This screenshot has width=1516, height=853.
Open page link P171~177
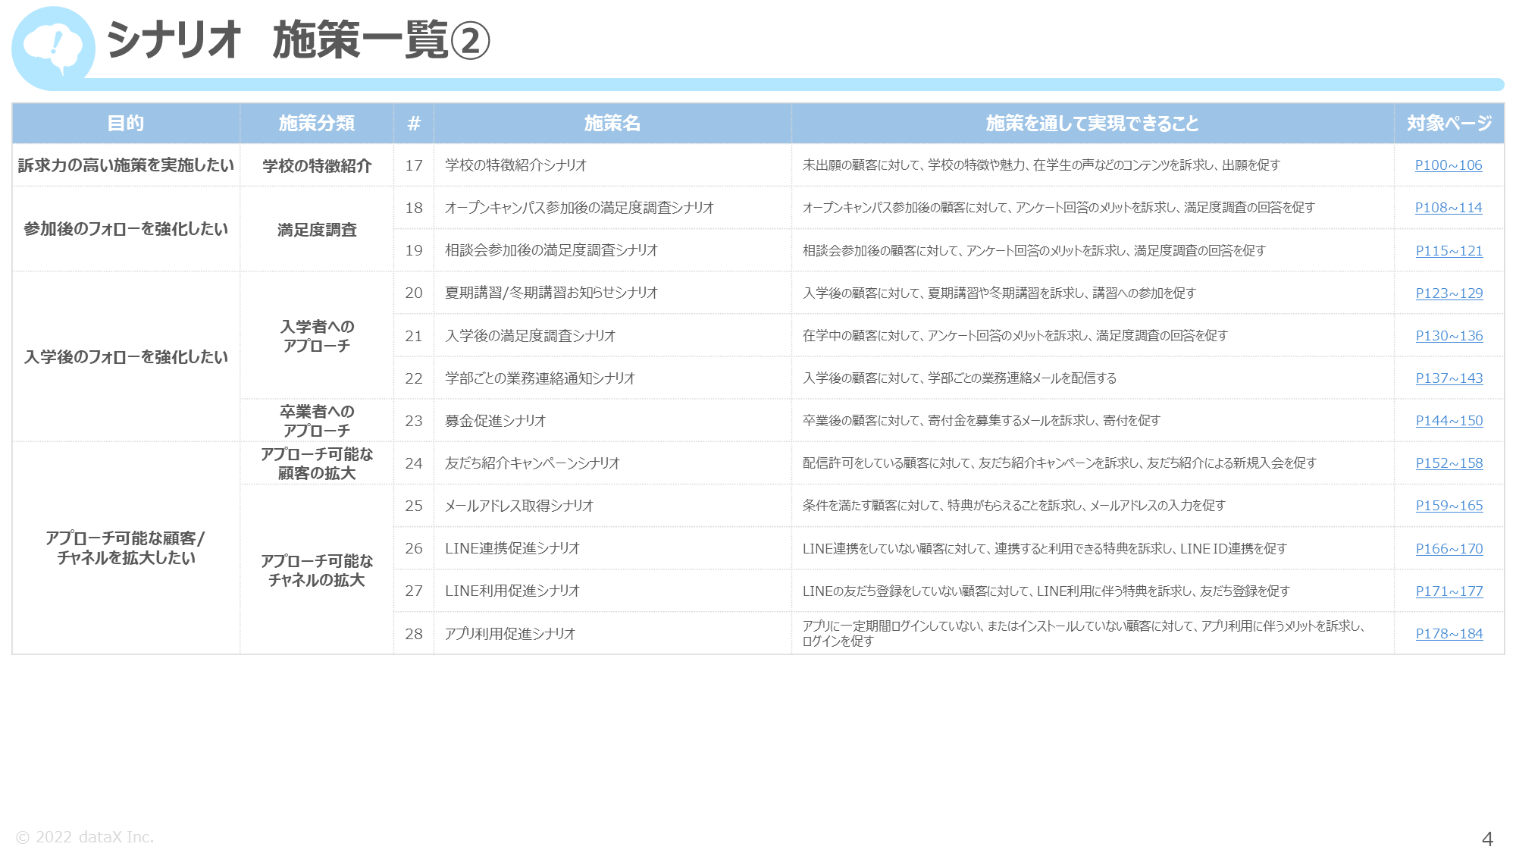click(1449, 591)
